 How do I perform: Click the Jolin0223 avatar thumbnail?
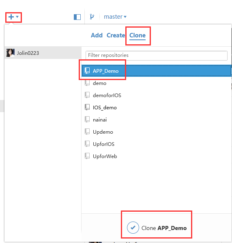[11, 53]
